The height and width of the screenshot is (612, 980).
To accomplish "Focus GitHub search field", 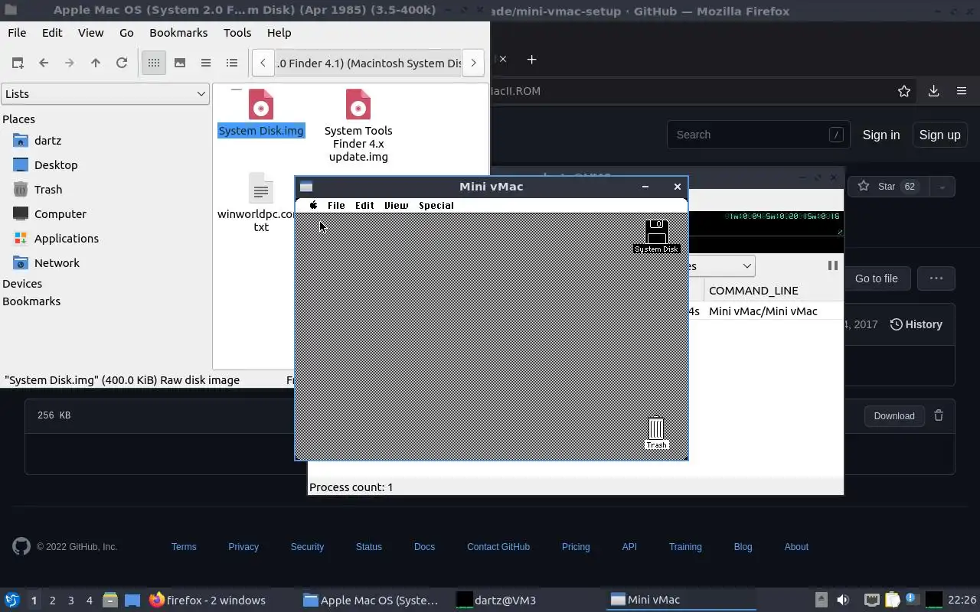I will pos(759,135).
